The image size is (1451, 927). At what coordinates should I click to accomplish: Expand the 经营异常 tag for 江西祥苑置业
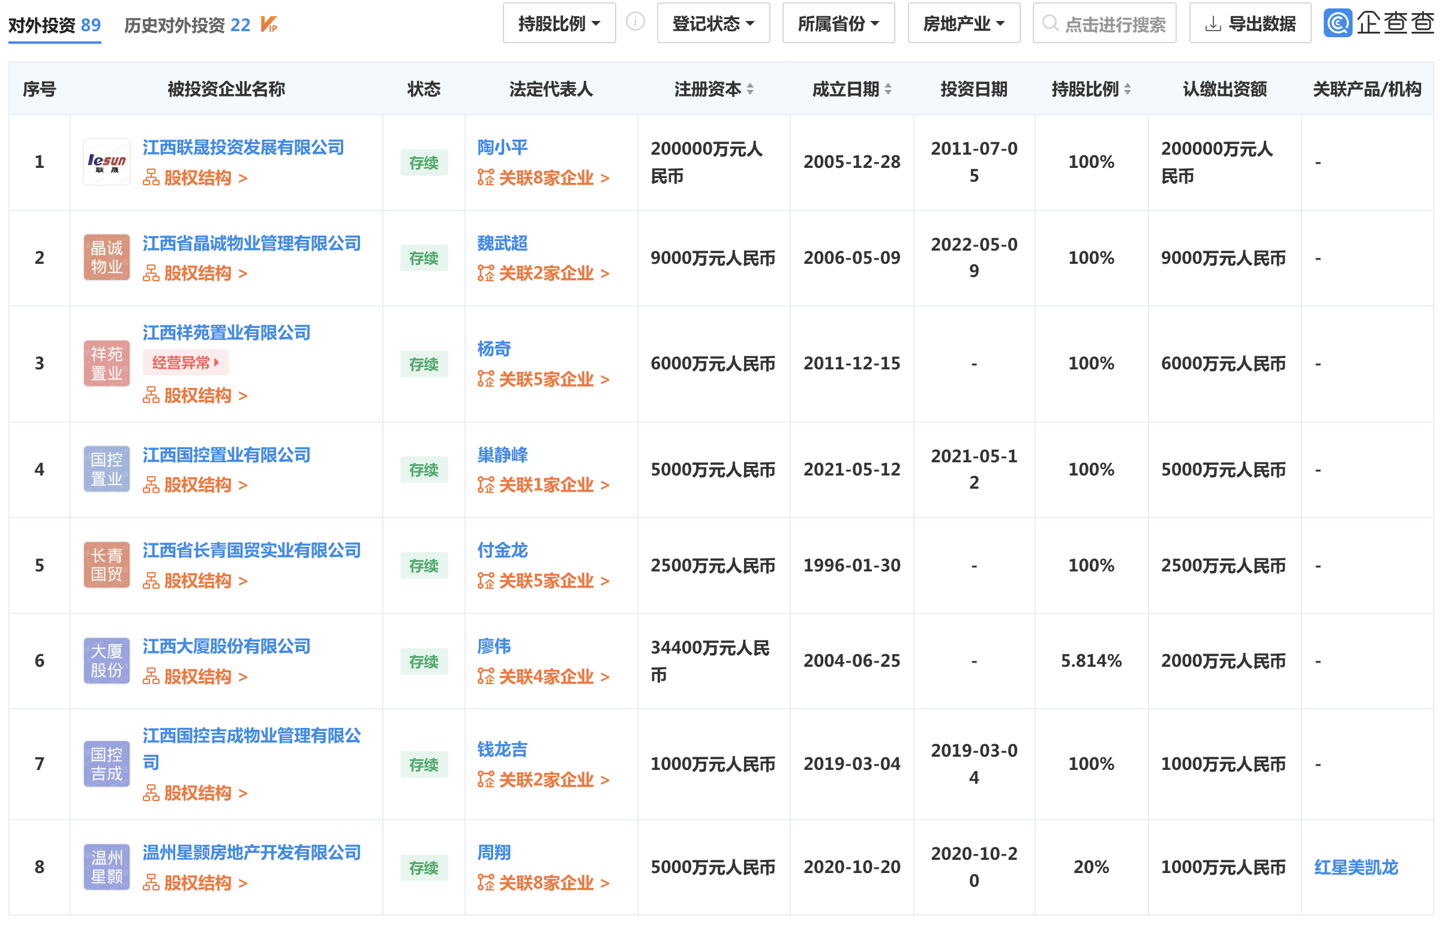click(185, 363)
